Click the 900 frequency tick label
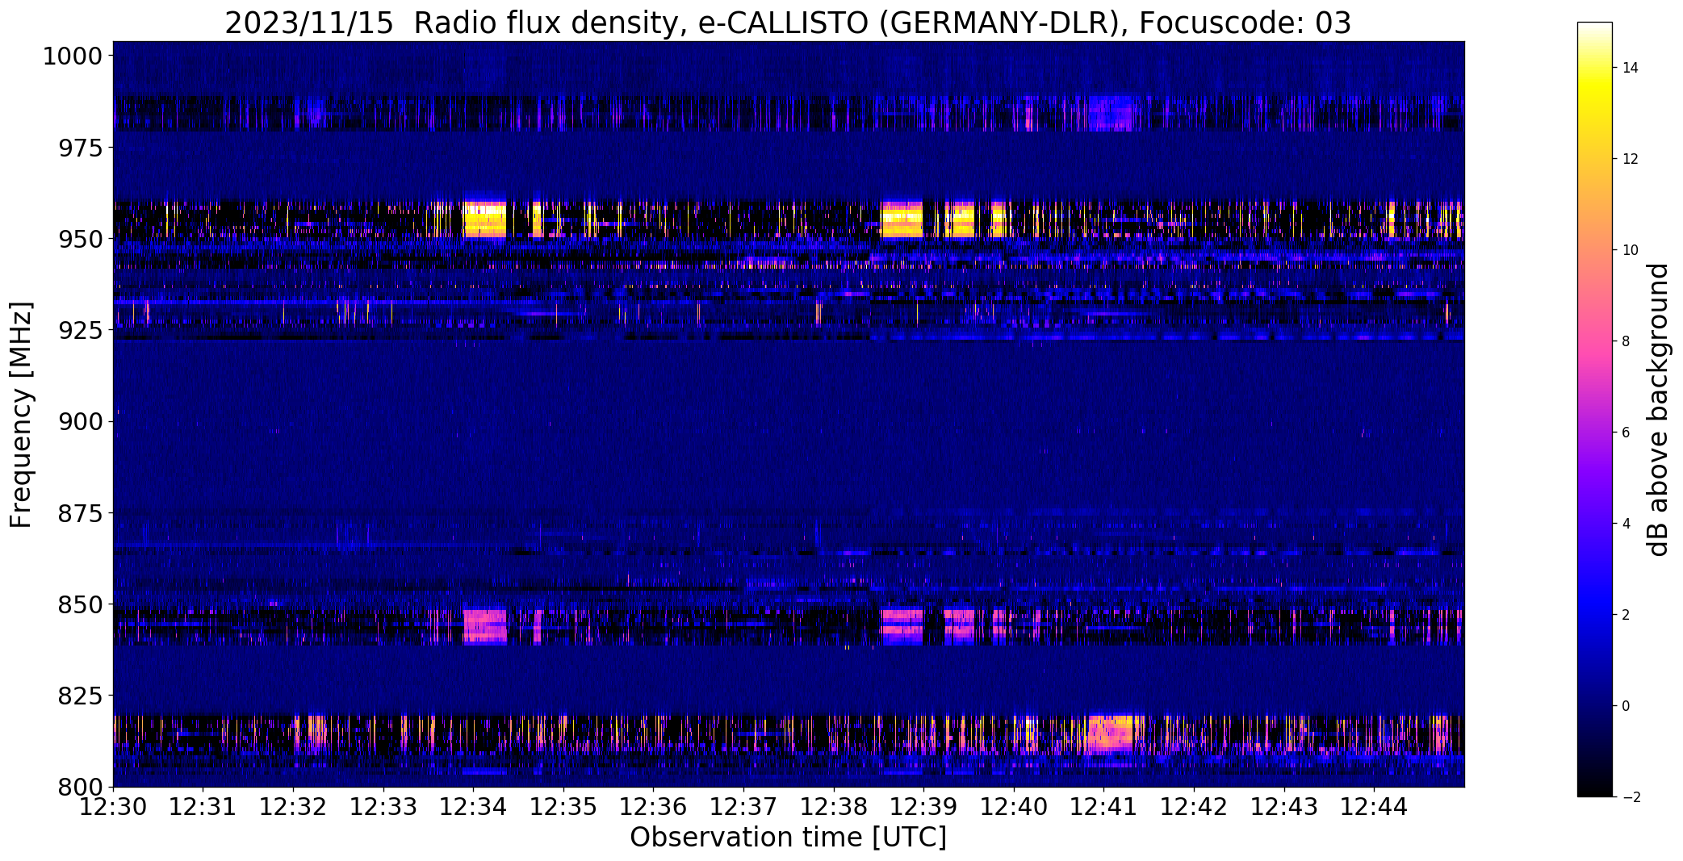 (81, 421)
